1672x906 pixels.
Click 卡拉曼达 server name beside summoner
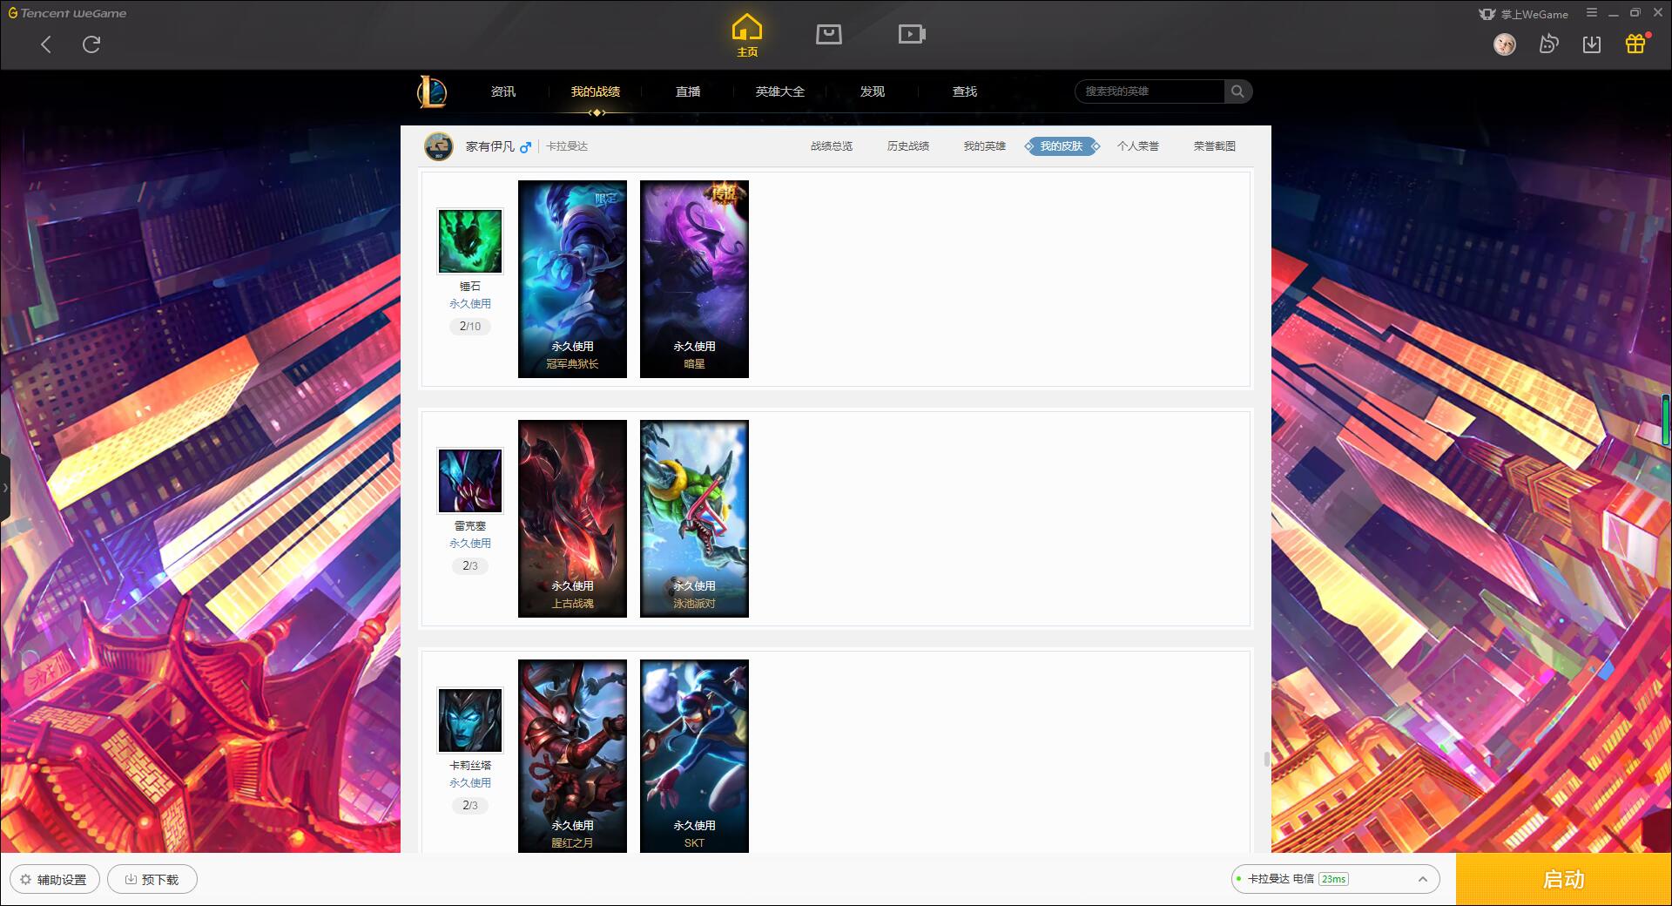tap(567, 146)
